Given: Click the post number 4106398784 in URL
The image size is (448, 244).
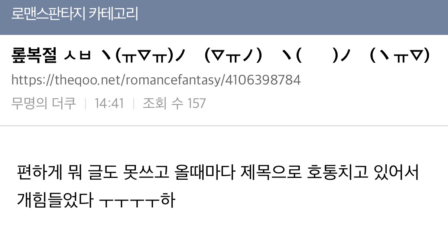Looking at the screenshot, I should [263, 79].
